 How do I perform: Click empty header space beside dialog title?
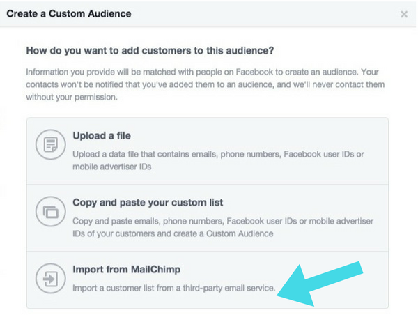click(265, 14)
